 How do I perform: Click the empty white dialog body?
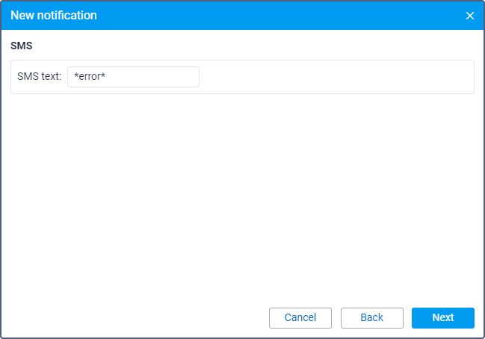coord(242,194)
